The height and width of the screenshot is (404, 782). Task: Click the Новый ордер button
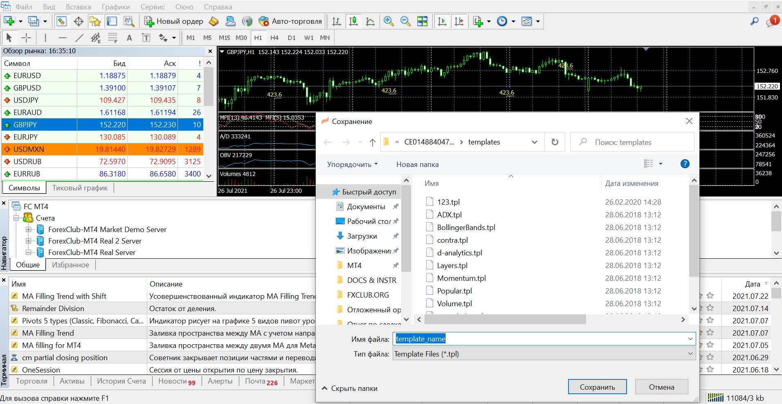[174, 21]
